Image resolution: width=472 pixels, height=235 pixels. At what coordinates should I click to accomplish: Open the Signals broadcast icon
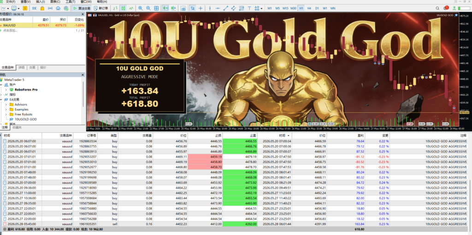tap(50, 8)
